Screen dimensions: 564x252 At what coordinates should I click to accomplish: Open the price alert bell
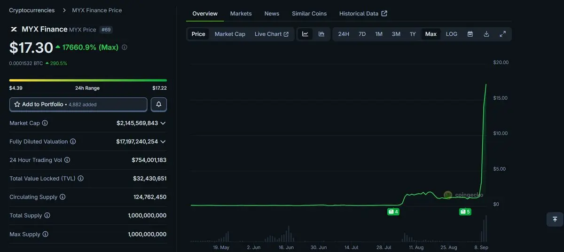pyautogui.click(x=158, y=104)
